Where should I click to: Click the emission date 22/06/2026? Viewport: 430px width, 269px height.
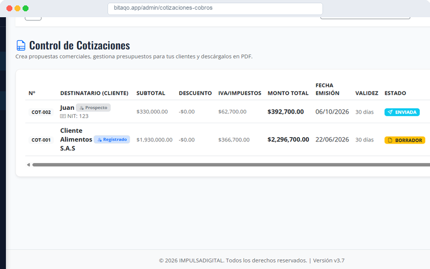click(x=332, y=139)
